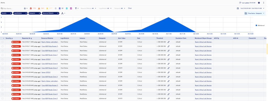This screenshot has height=101, width=268.
Task: Remove the Datapoint grouping chip
Action: pyautogui.click(x=40, y=13)
